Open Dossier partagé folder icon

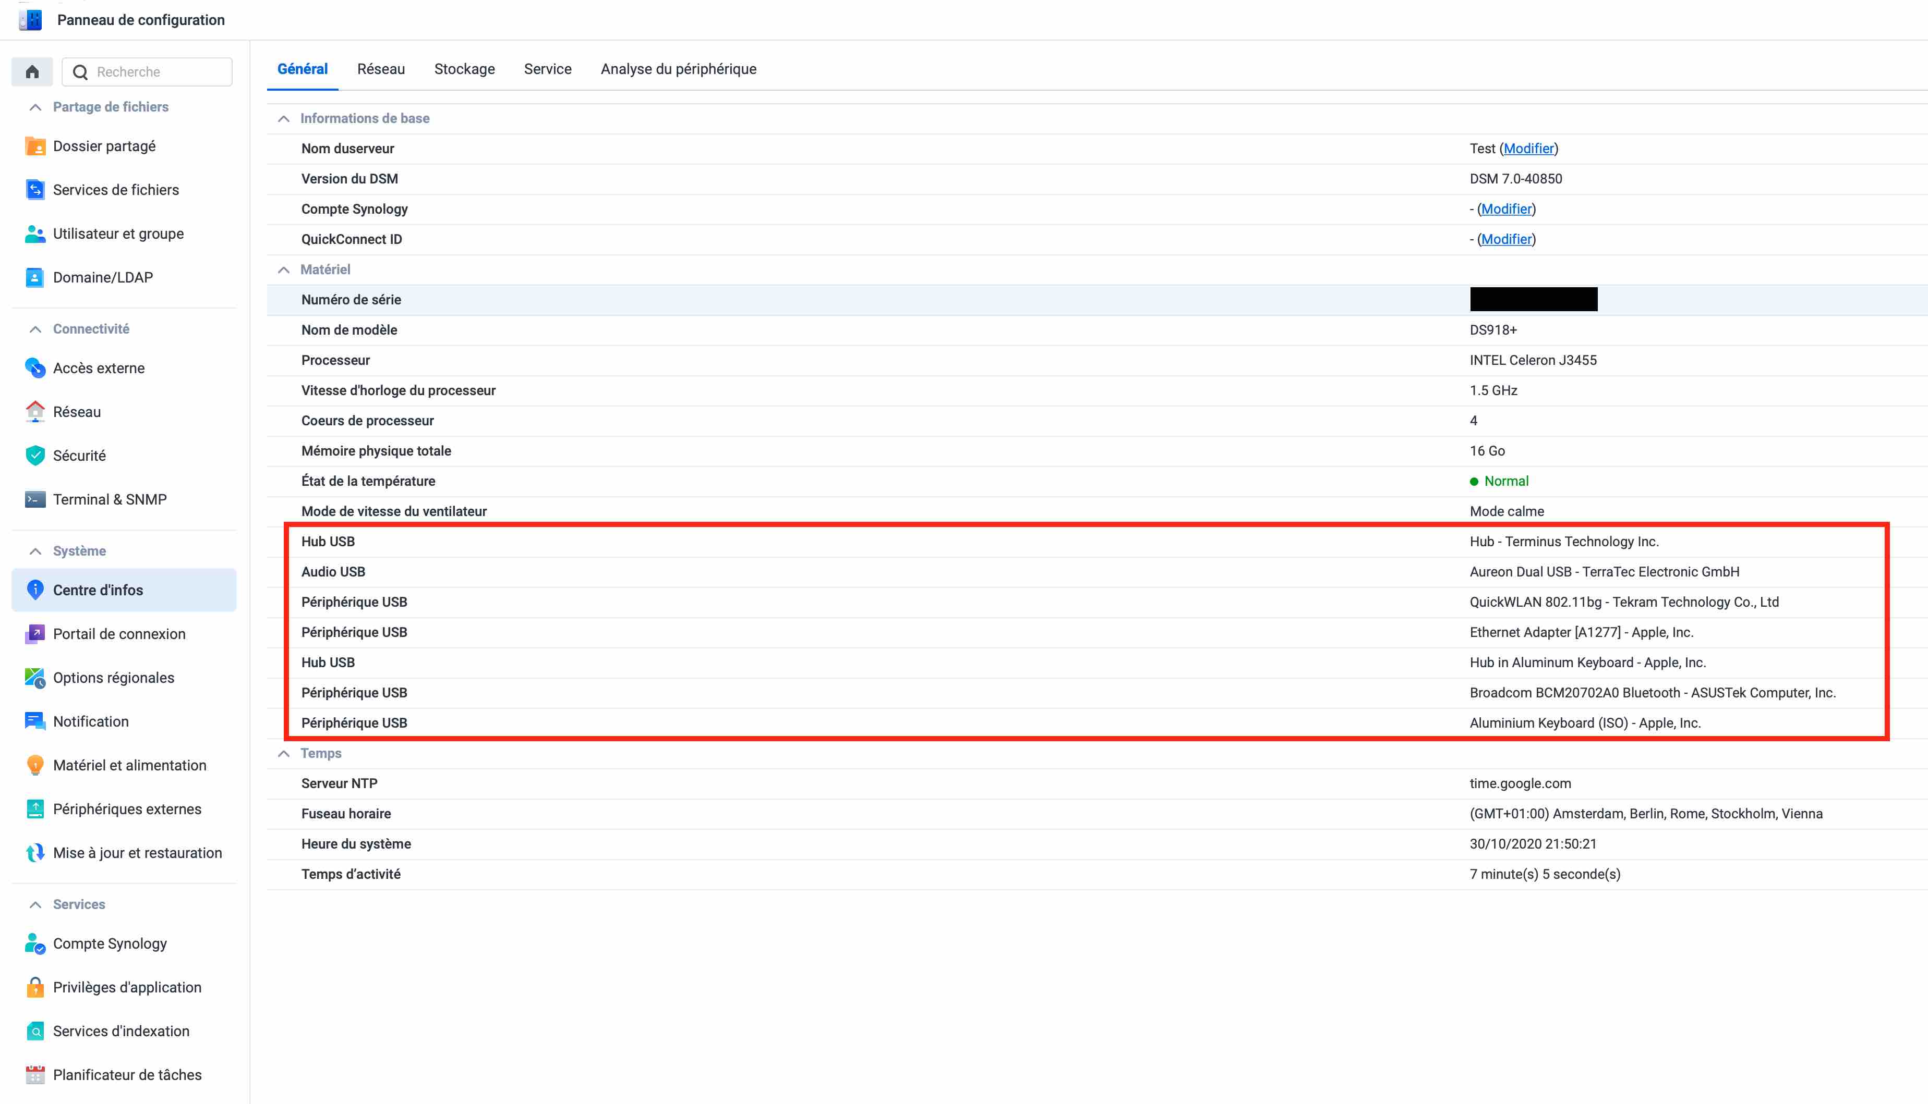tap(35, 146)
